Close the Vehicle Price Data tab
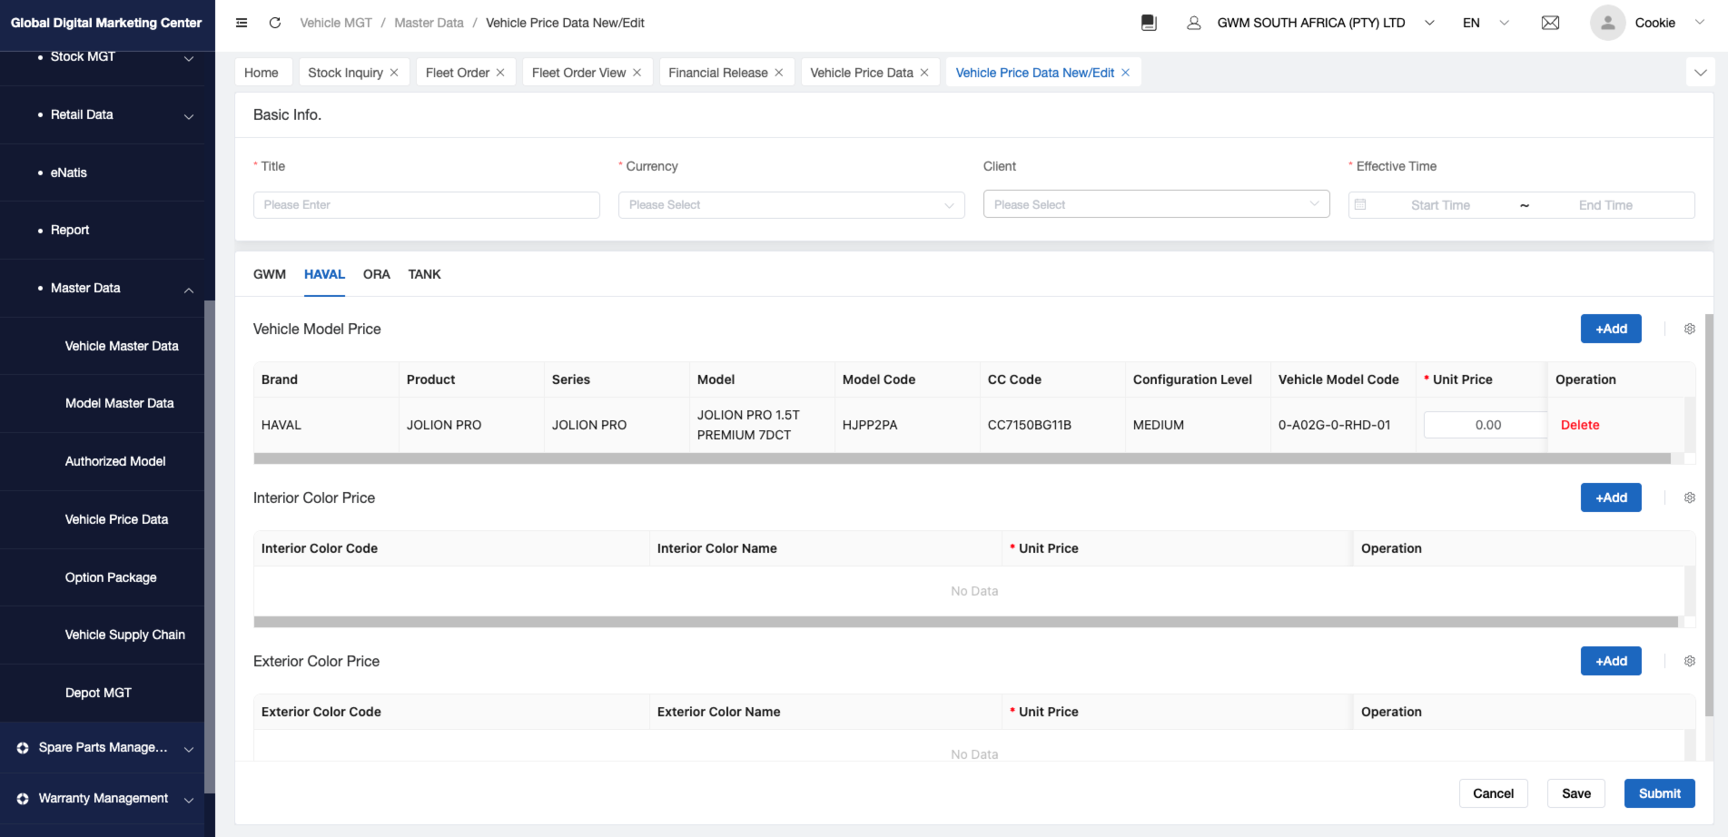Screen dimensions: 1728x837 pos(924,73)
